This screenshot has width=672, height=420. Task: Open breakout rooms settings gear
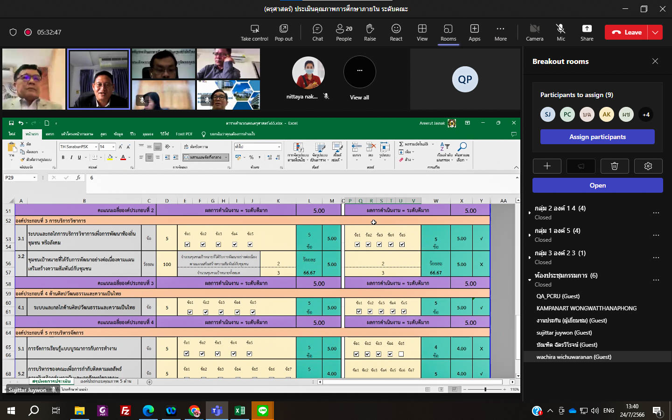[648, 166]
